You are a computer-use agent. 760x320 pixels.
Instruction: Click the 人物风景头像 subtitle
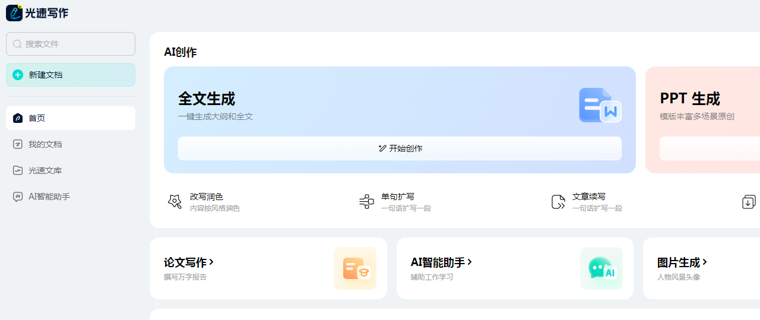[679, 277]
